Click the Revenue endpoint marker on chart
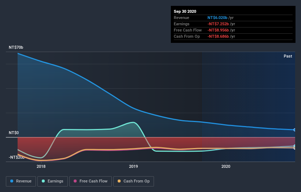 294,130
